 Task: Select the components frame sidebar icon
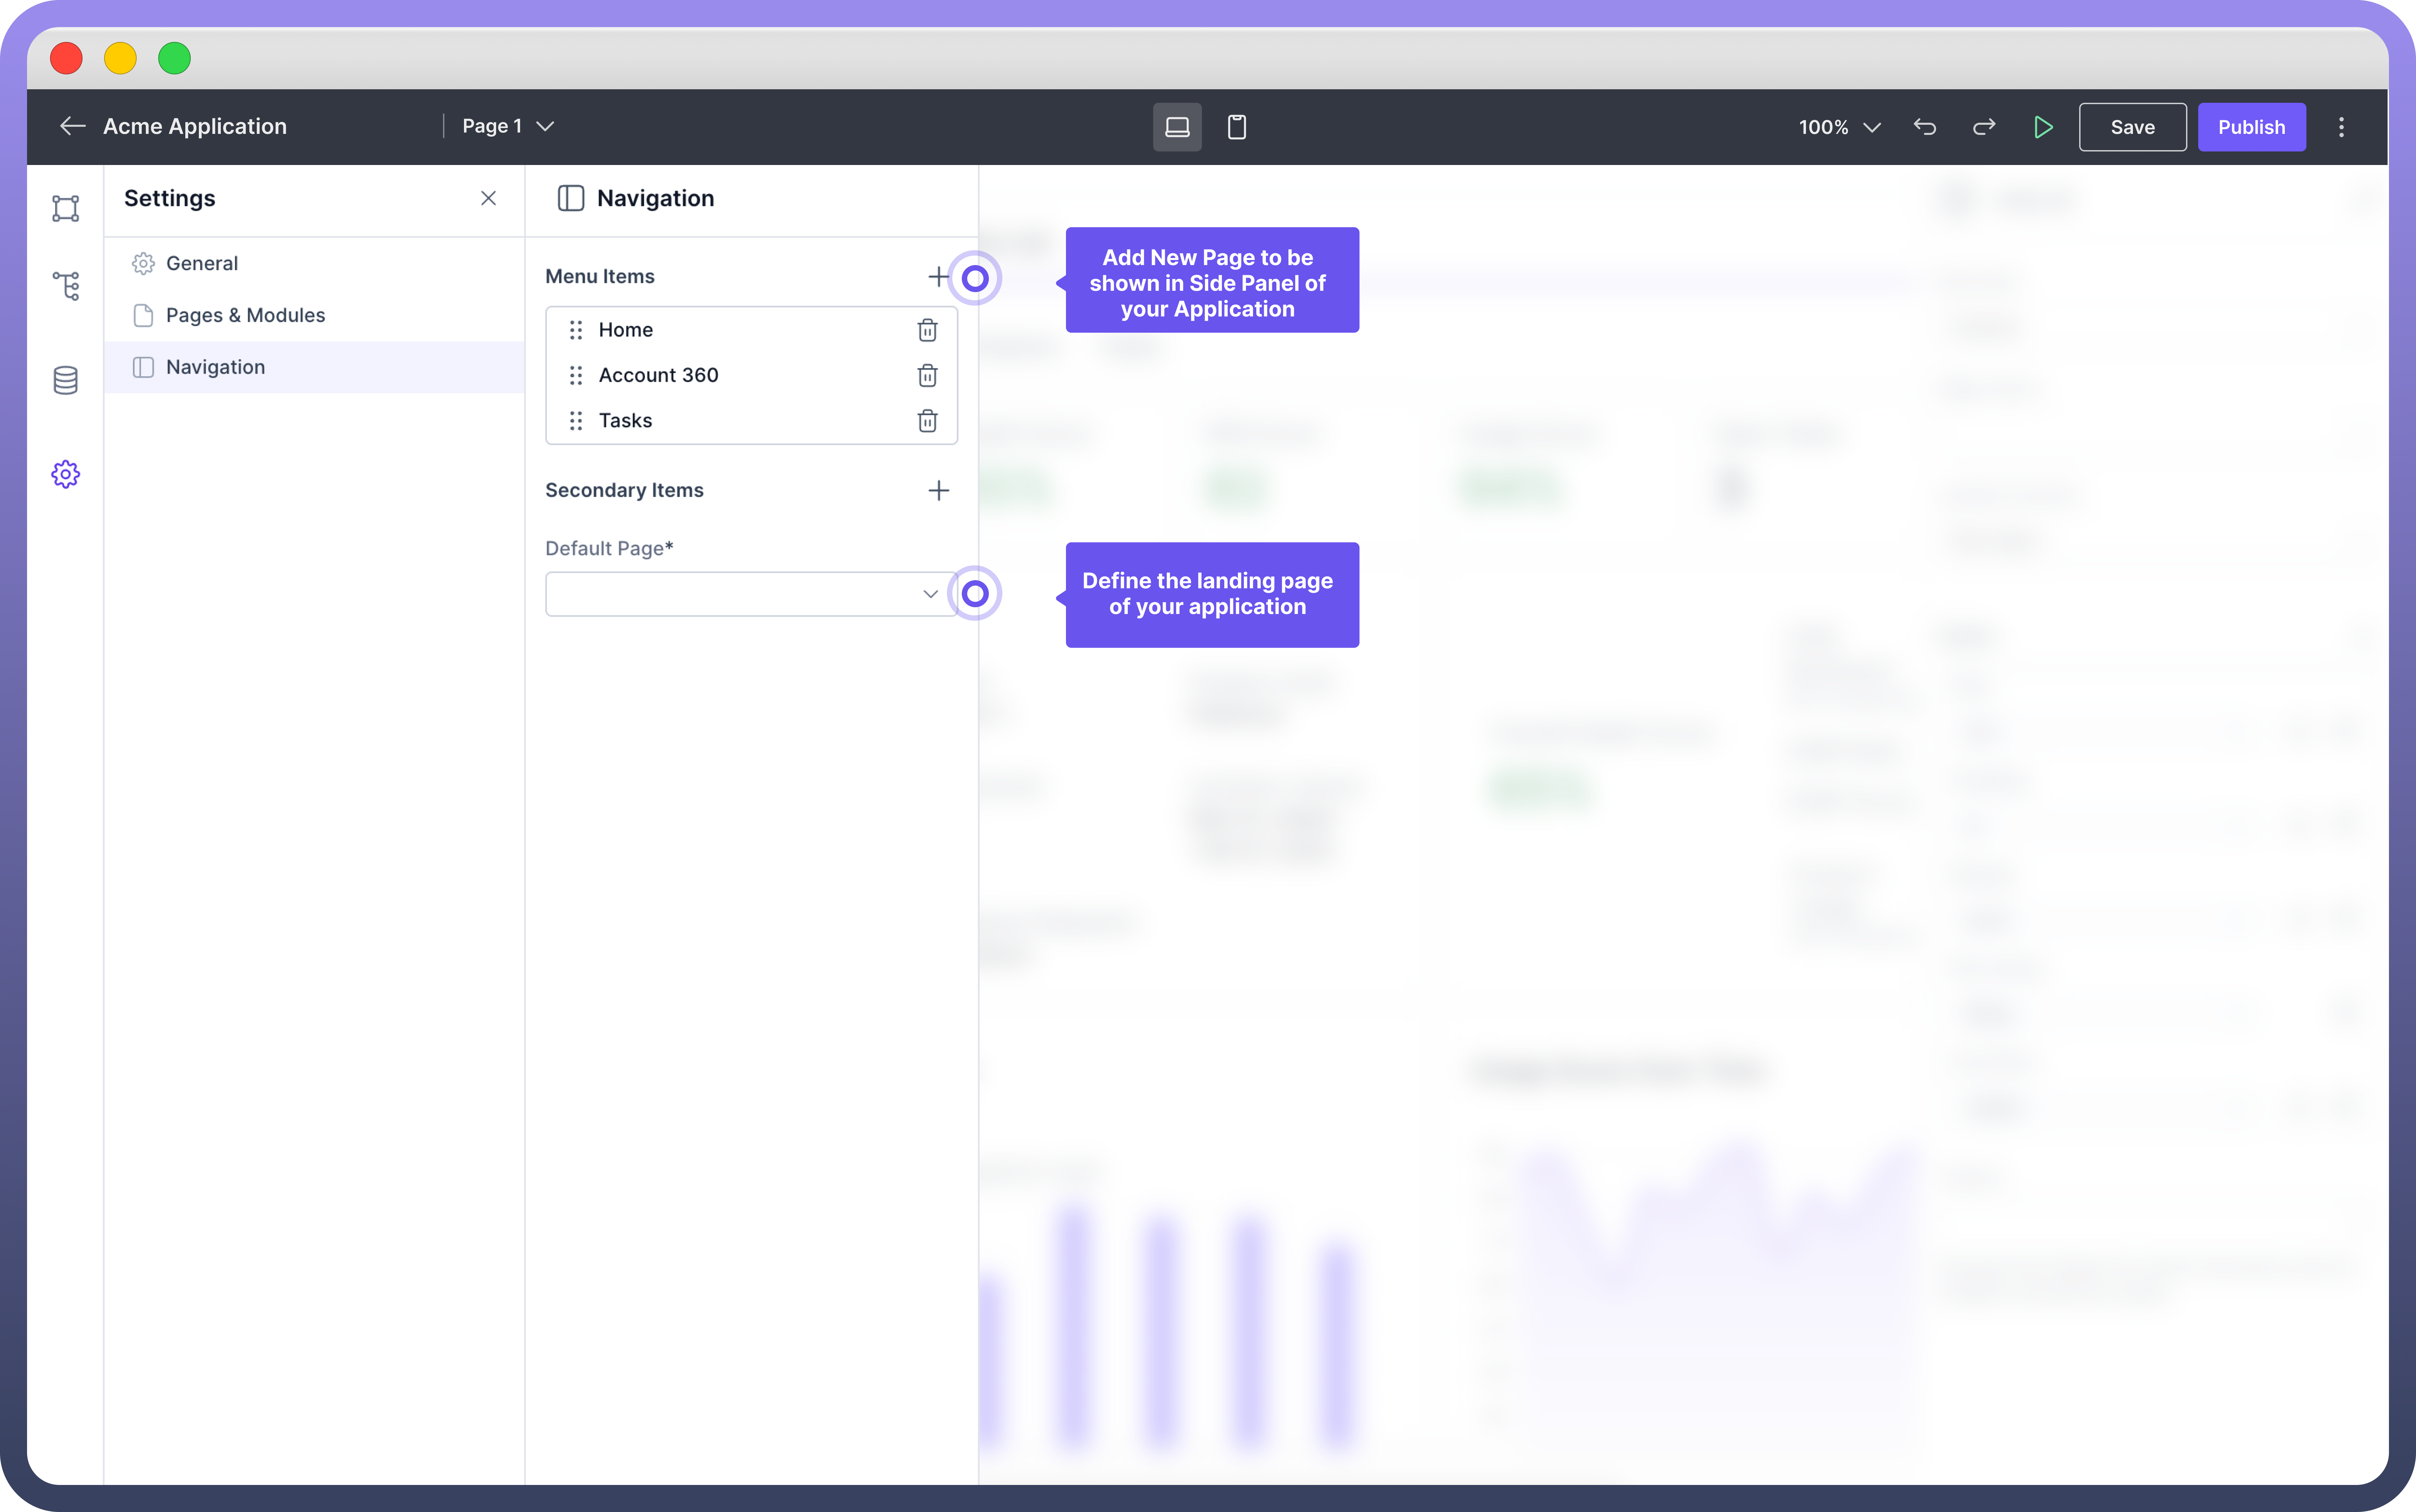(x=66, y=208)
